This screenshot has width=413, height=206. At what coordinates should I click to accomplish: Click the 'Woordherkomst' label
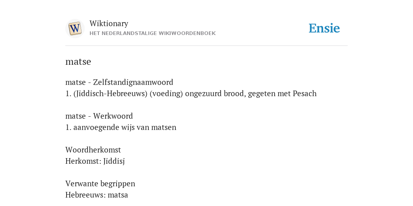(93, 150)
